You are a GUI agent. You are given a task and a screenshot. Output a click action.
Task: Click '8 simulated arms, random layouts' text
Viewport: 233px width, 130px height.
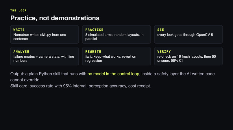113,35
